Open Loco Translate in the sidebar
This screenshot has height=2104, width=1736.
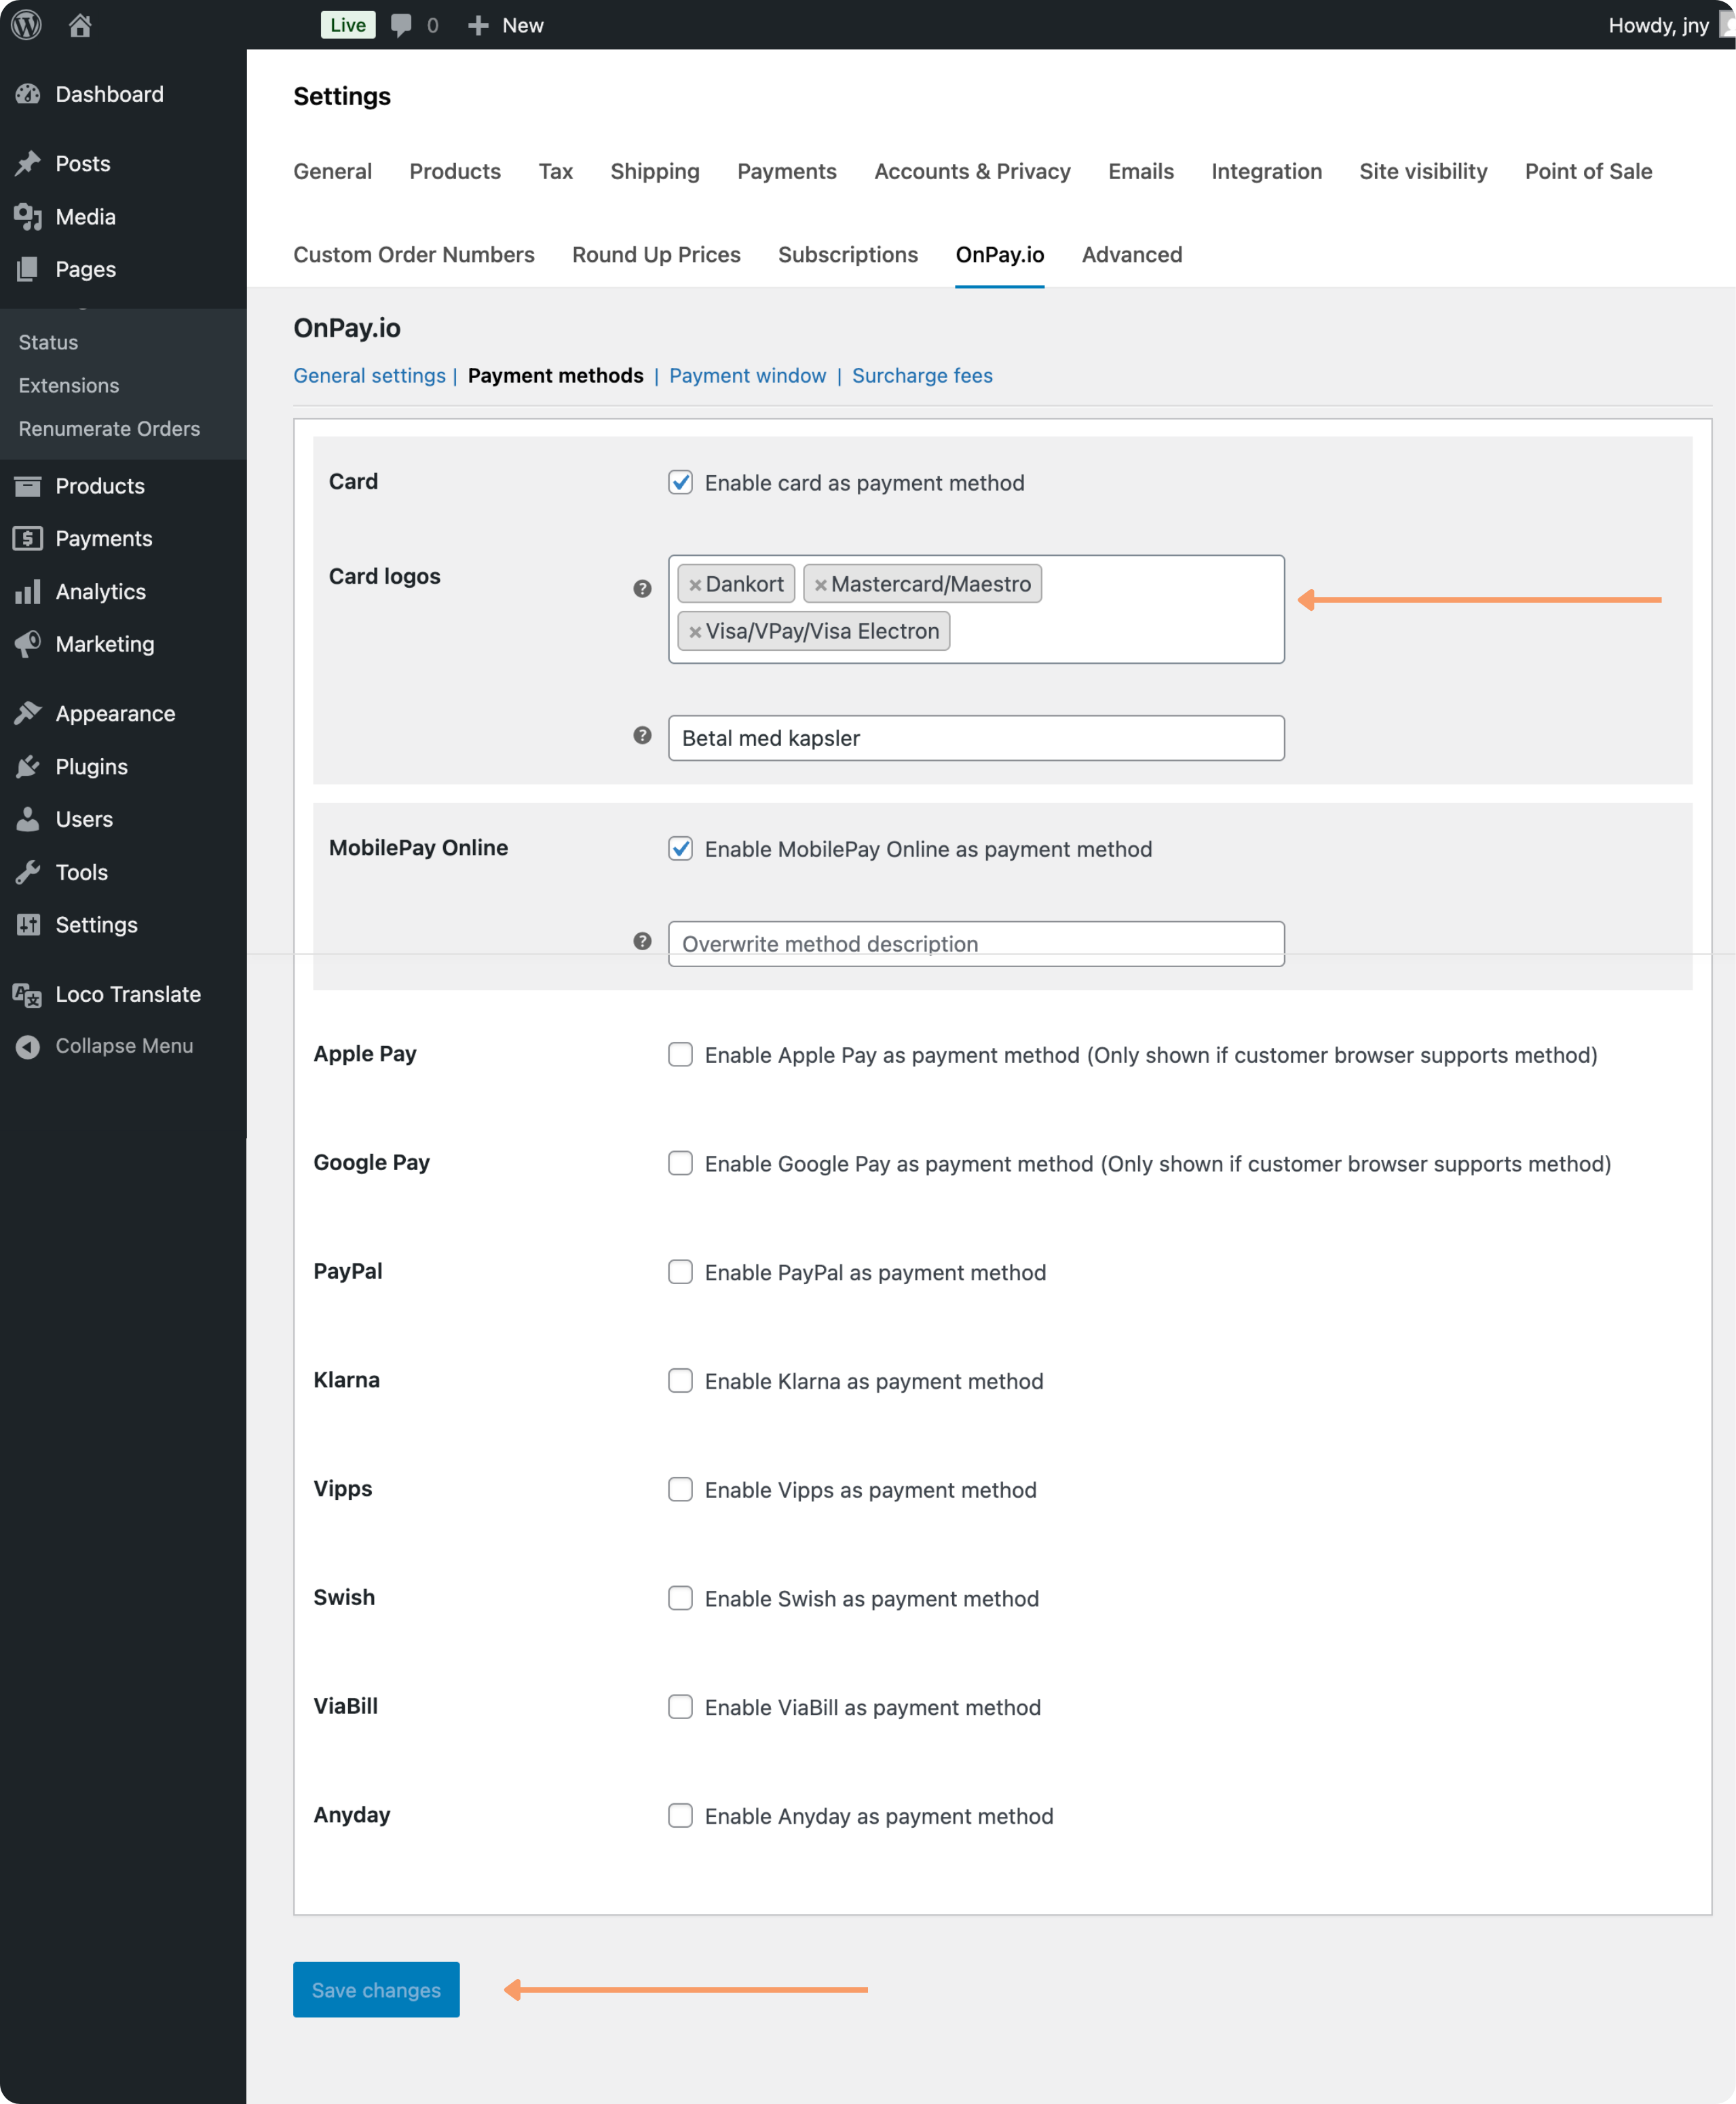pyautogui.click(x=127, y=994)
